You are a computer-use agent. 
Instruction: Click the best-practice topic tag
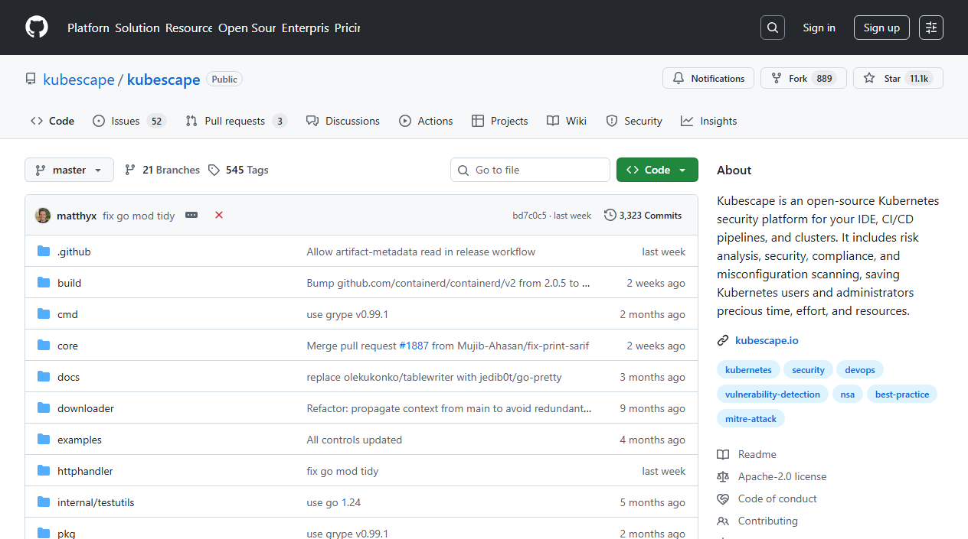click(902, 395)
